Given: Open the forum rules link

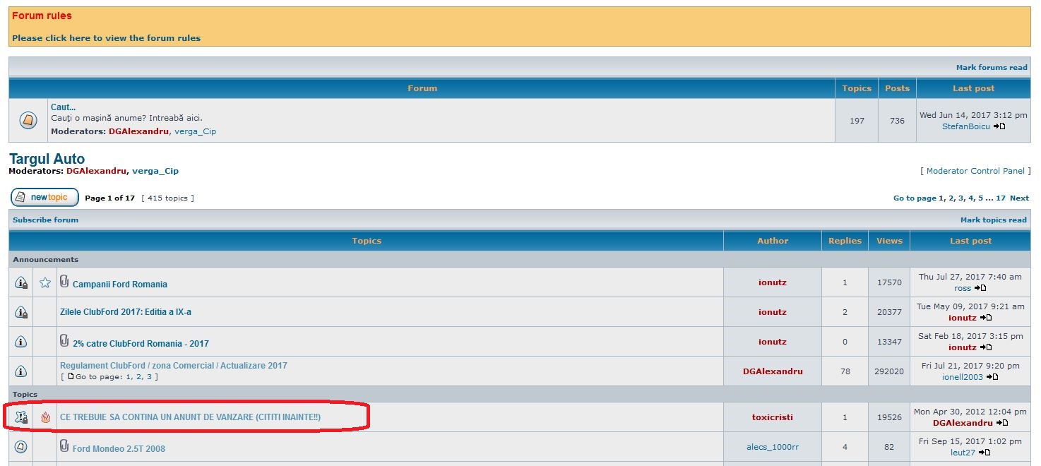Looking at the screenshot, I should coord(106,38).
